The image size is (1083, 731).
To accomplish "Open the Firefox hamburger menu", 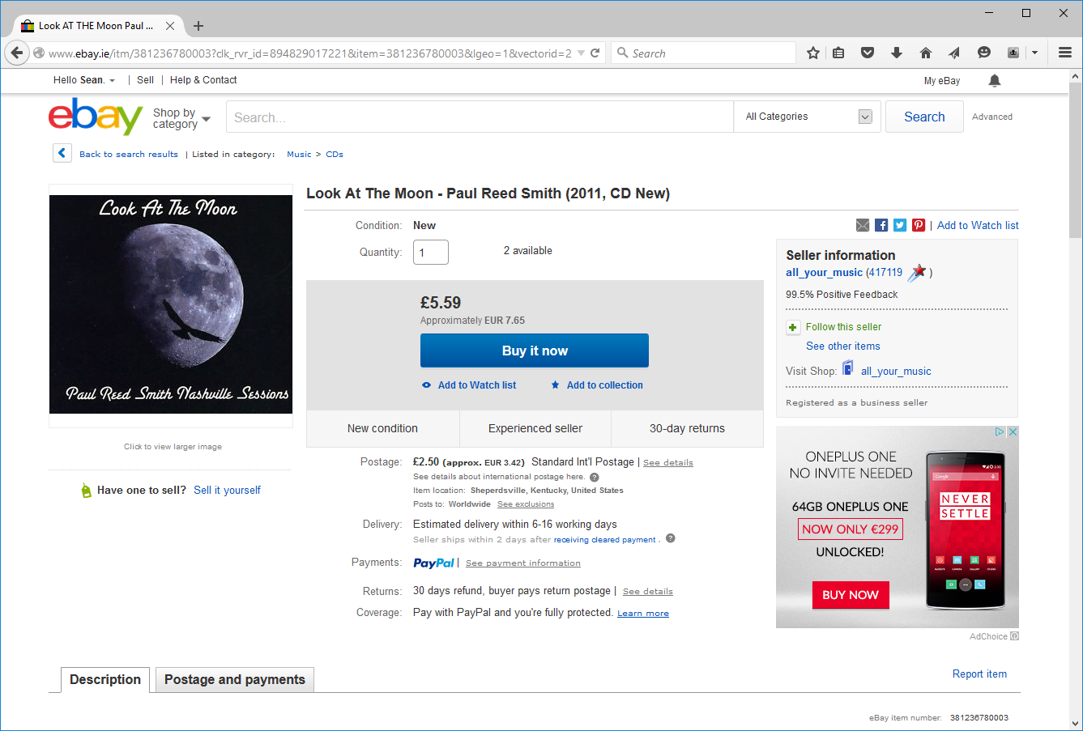I will (1065, 52).
